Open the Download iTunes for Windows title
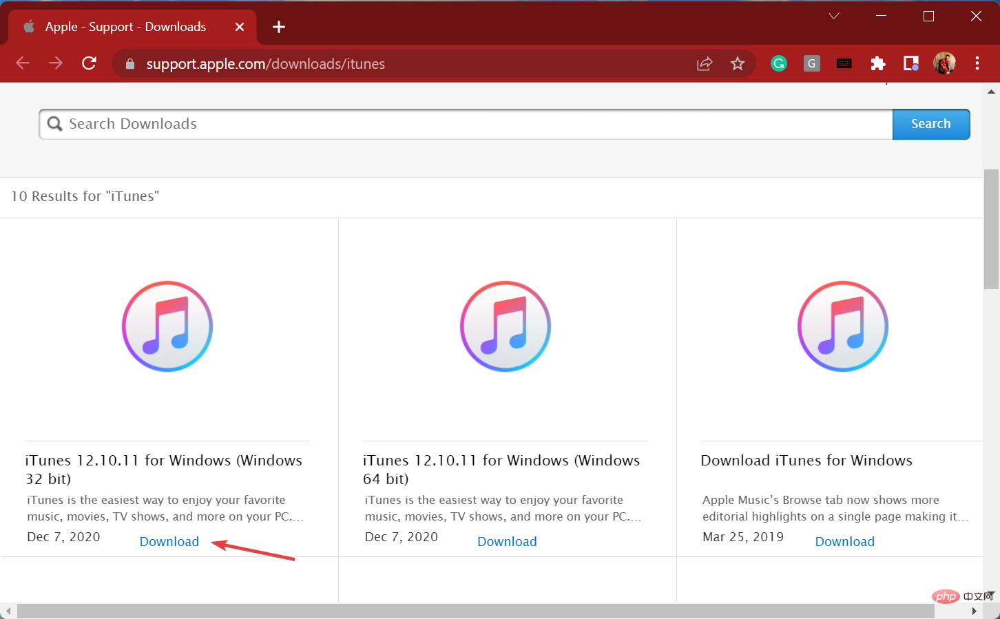1000x619 pixels. [x=806, y=461]
